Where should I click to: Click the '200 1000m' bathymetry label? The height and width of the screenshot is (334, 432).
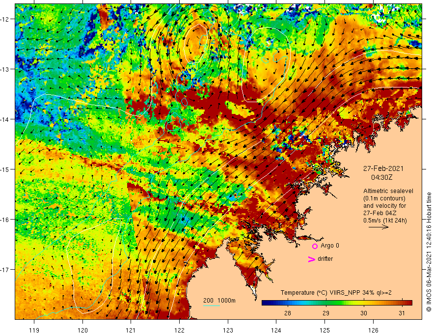click(219, 301)
